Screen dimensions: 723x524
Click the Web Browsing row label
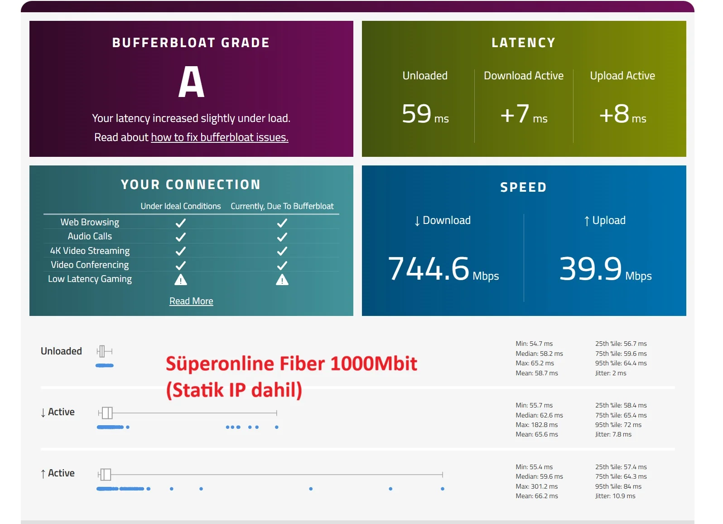coord(90,222)
